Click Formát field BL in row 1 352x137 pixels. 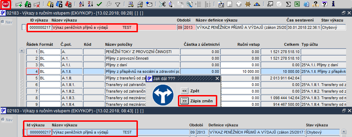(x=50, y=52)
